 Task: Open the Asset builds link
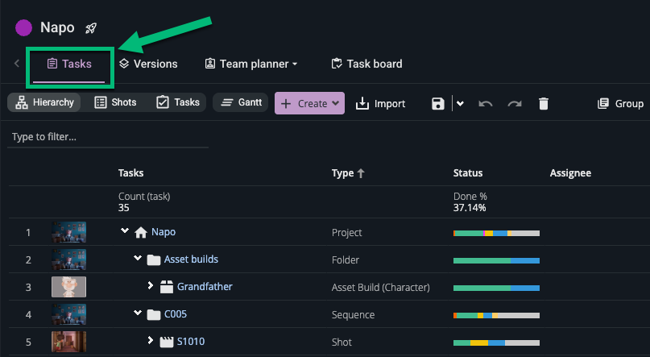[x=191, y=259]
